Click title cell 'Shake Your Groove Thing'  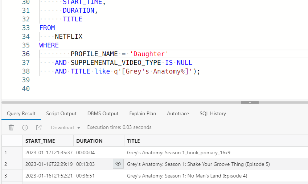click(x=215, y=164)
